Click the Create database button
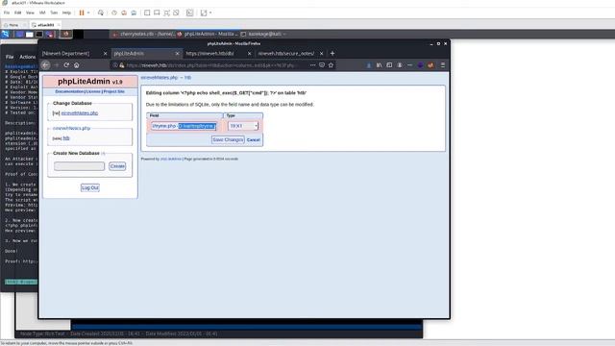Image resolution: width=615 pixels, height=346 pixels. click(117, 166)
